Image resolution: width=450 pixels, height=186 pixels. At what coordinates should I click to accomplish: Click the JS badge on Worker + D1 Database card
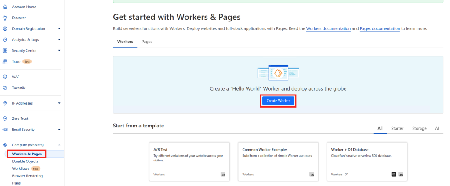pyautogui.click(x=401, y=174)
